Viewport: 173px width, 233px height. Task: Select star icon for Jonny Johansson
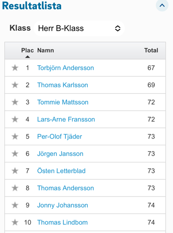(x=15, y=205)
